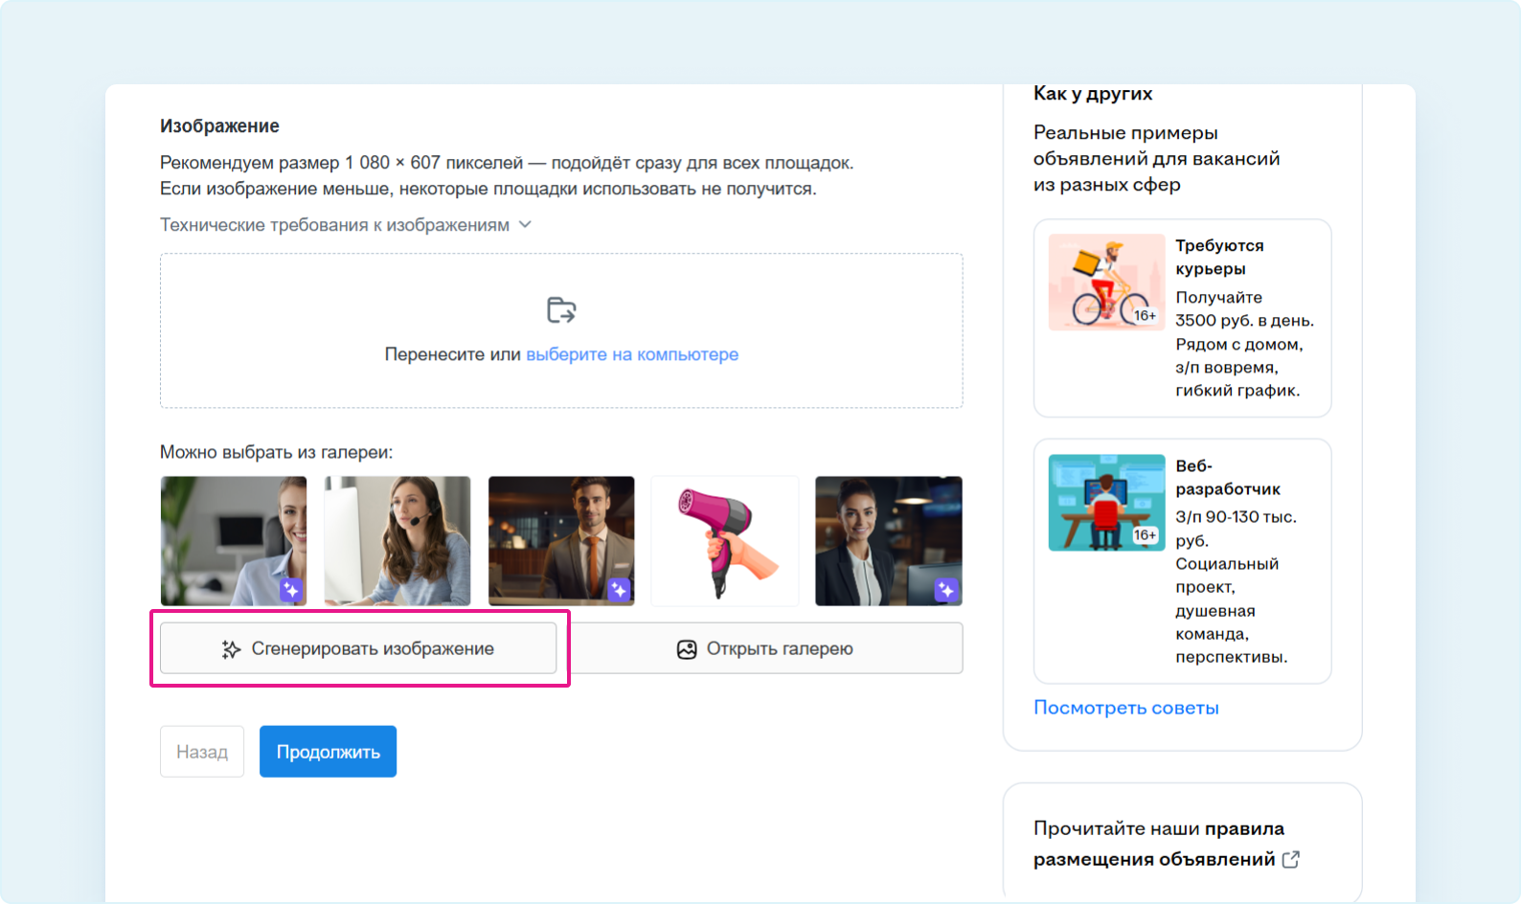Click text З/п 90-130 тыс. руб.
Viewport: 1521px width, 904px height.
pos(1236,529)
